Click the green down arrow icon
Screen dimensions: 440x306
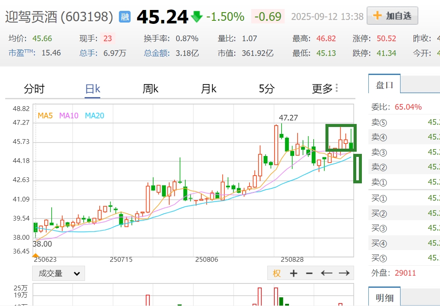(x=197, y=17)
